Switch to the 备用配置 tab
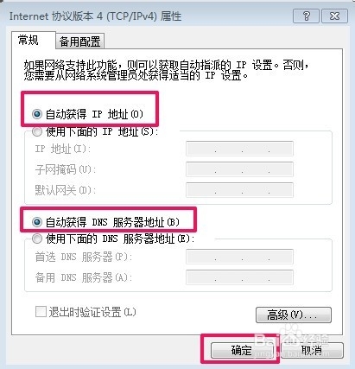 79,41
